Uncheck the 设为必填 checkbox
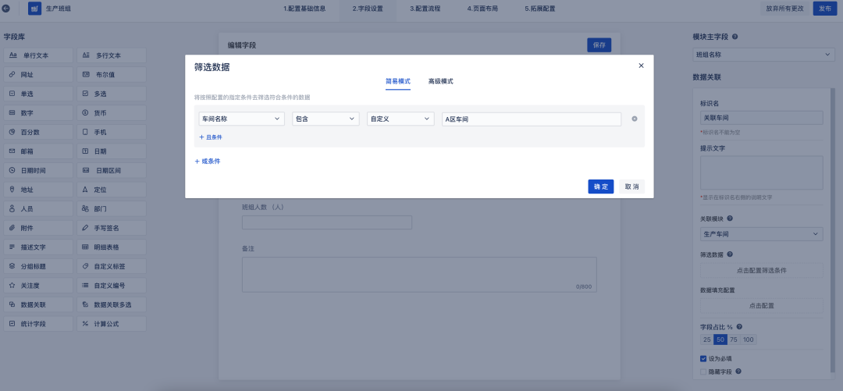 [x=703, y=358]
